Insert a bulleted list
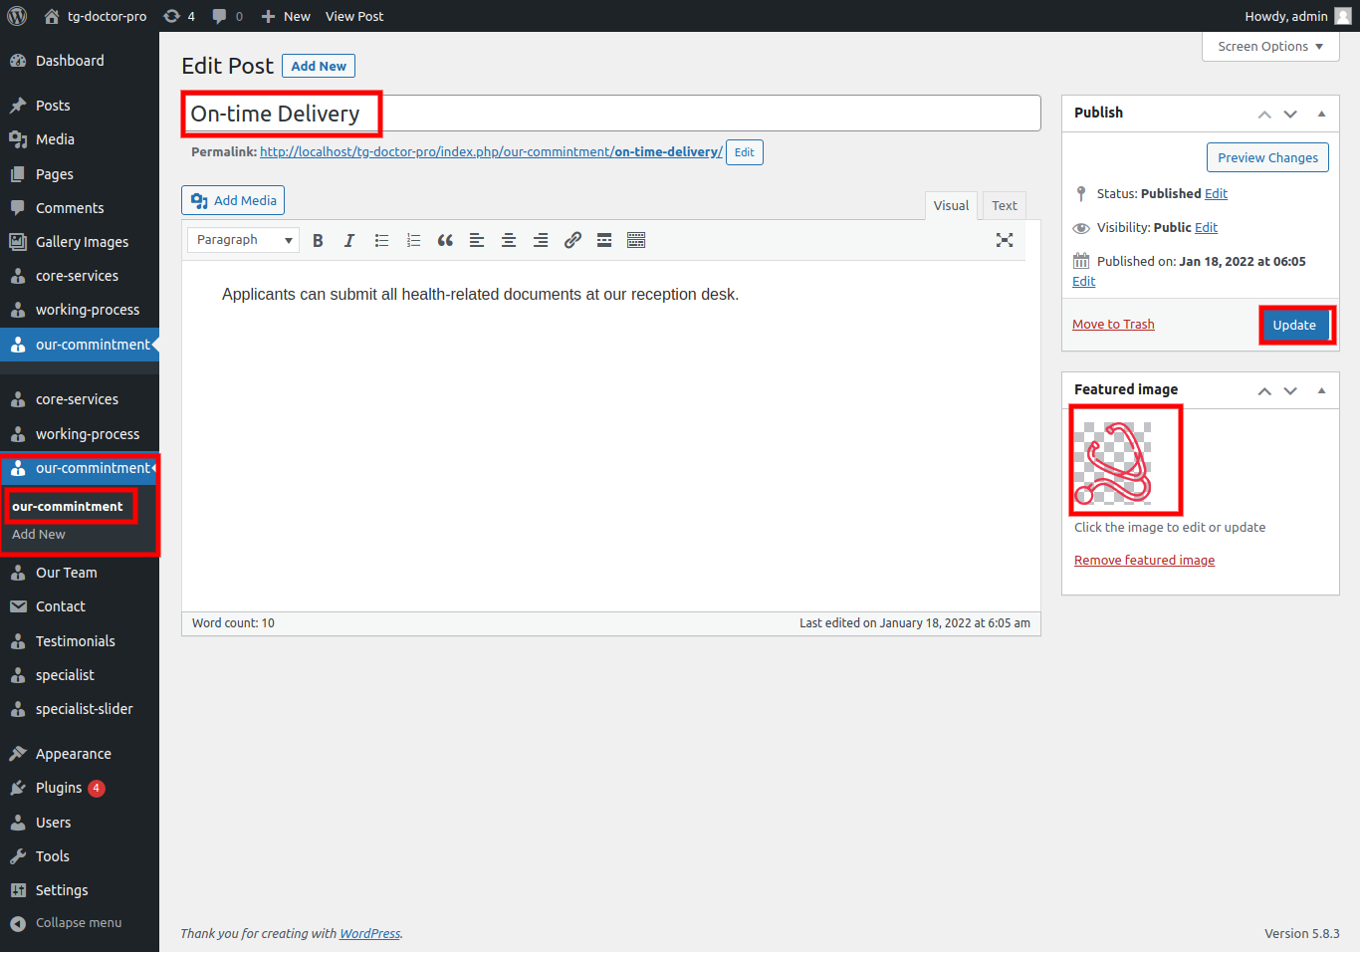 (381, 241)
